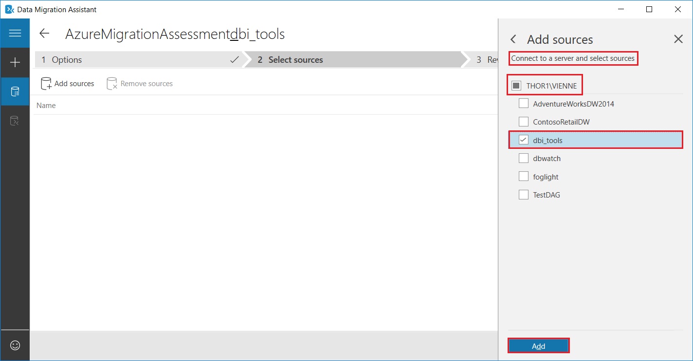Uncheck the dbi_tools database checkbox
This screenshot has height=361, width=693.
tap(524, 140)
